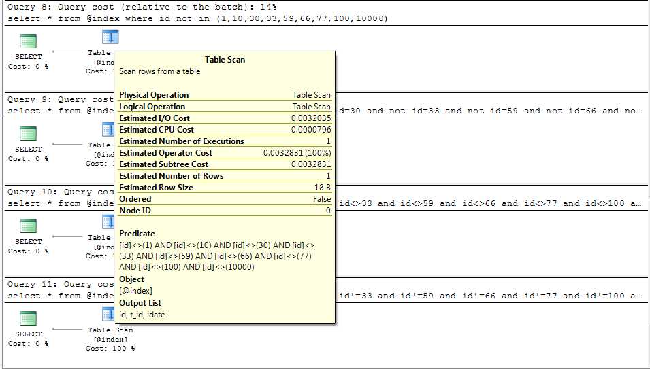Select the Table Scan icon in Query 8
This screenshot has height=369, width=650.
(x=110, y=37)
